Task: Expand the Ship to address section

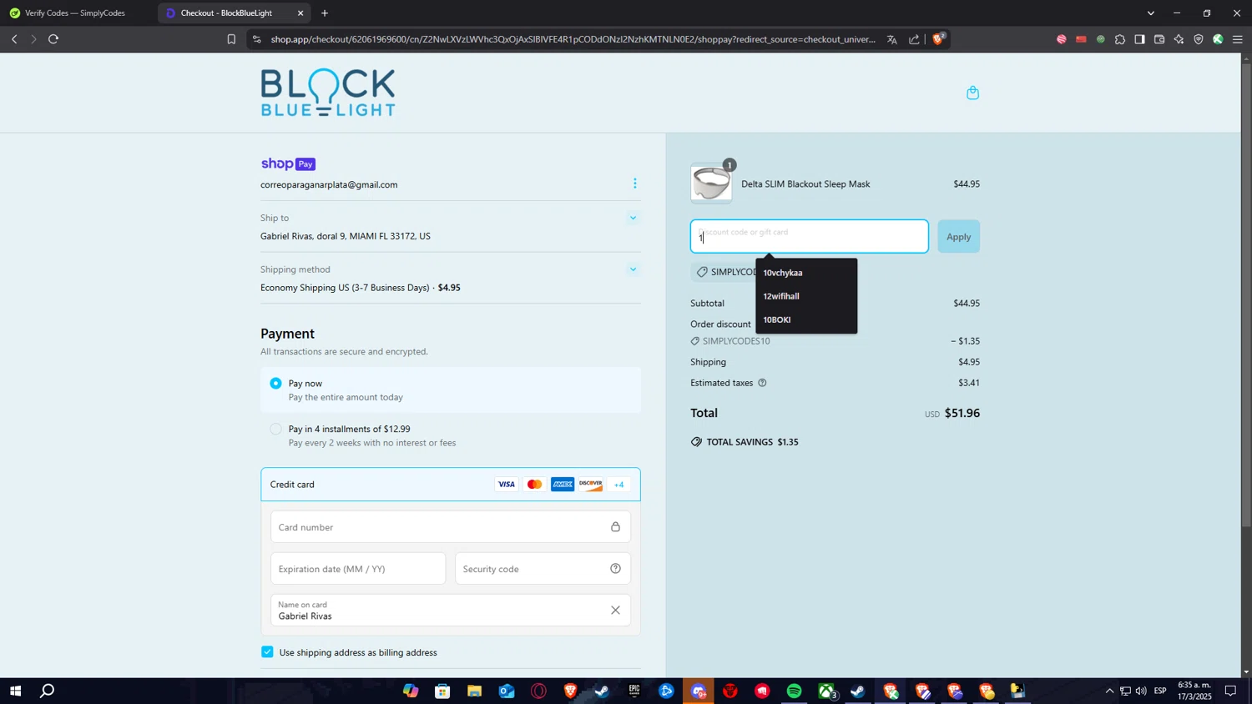Action: coord(633,218)
